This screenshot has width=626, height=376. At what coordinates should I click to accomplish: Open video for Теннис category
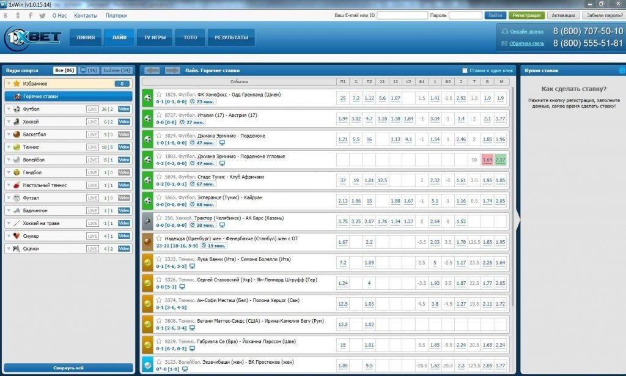(124, 147)
